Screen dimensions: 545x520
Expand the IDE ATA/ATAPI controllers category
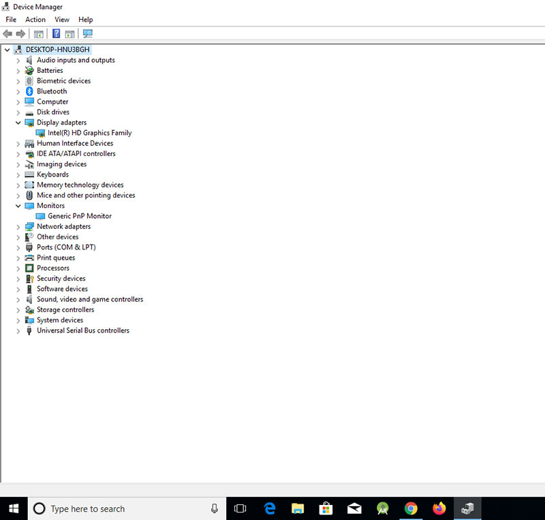pyautogui.click(x=18, y=154)
